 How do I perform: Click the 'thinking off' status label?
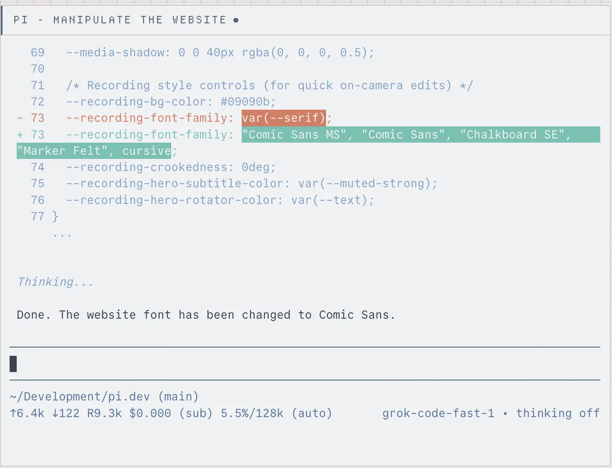click(x=558, y=413)
